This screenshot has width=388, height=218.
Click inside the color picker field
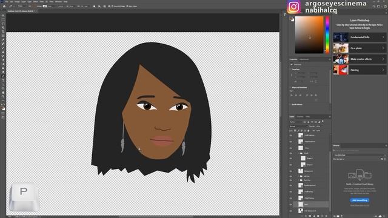309,35
